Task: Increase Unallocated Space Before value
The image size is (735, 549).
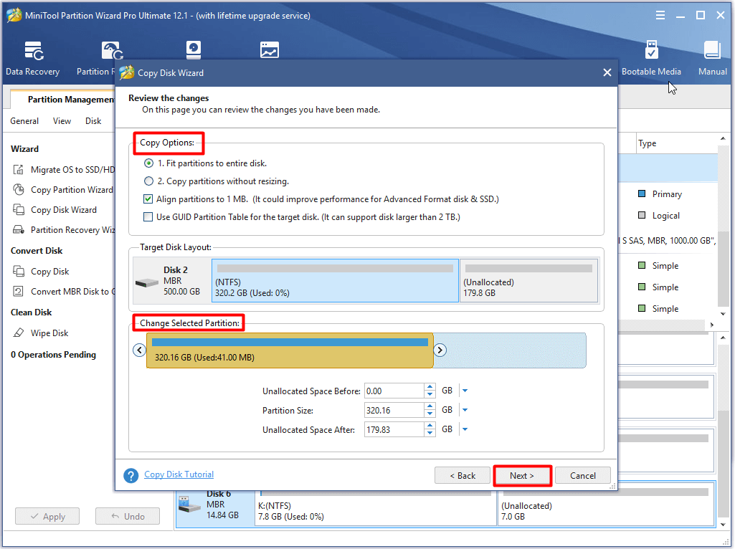Action: click(430, 387)
